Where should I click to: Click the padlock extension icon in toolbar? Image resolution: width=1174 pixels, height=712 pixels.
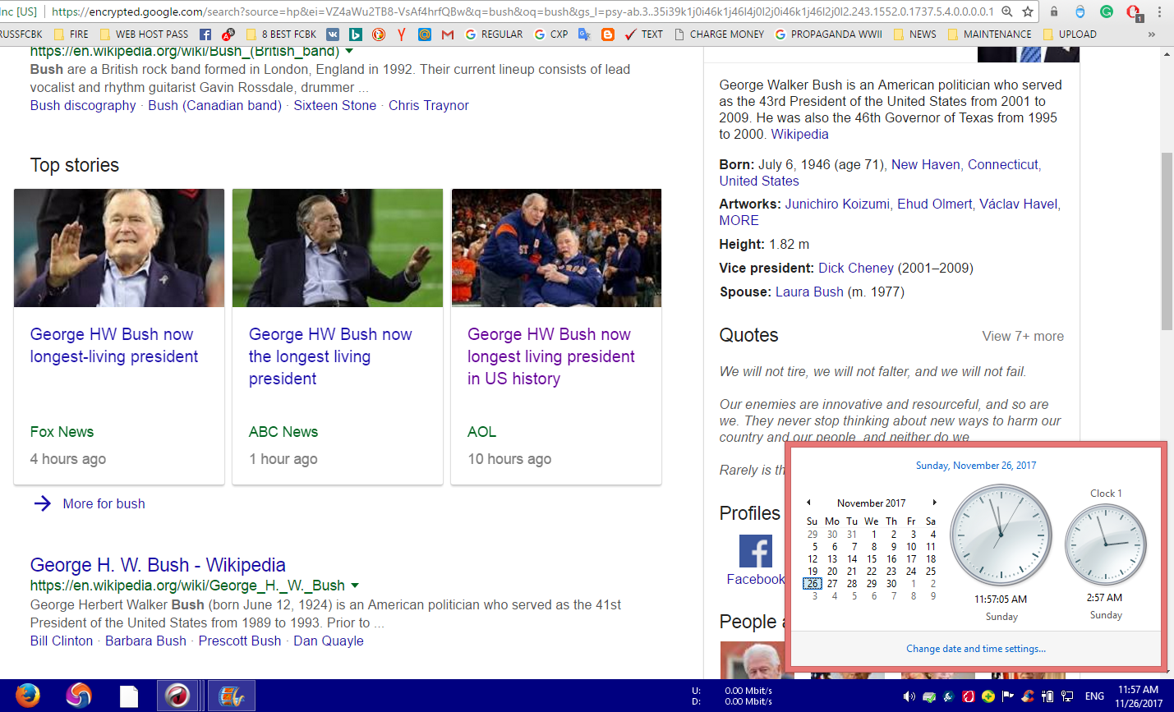(1054, 11)
